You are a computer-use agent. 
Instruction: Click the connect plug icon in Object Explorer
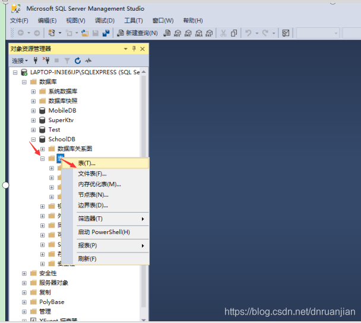pyautogui.click(x=36, y=60)
